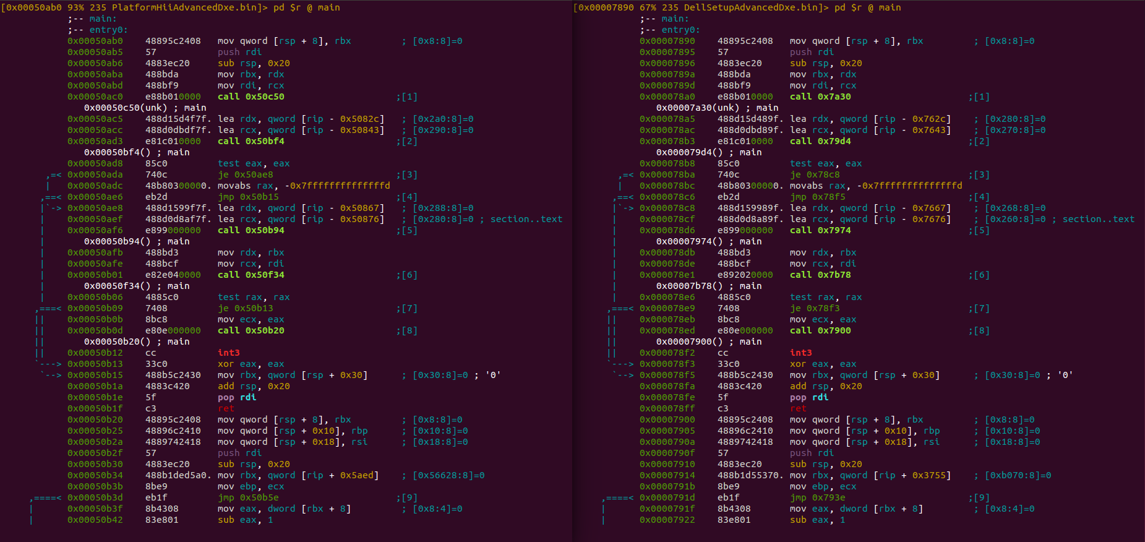Select address 0x00007890 in right disassembly
The width and height of the screenshot is (1145, 542).
point(667,41)
